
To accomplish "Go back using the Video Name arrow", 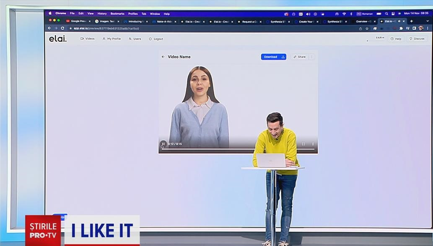I will (163, 57).
